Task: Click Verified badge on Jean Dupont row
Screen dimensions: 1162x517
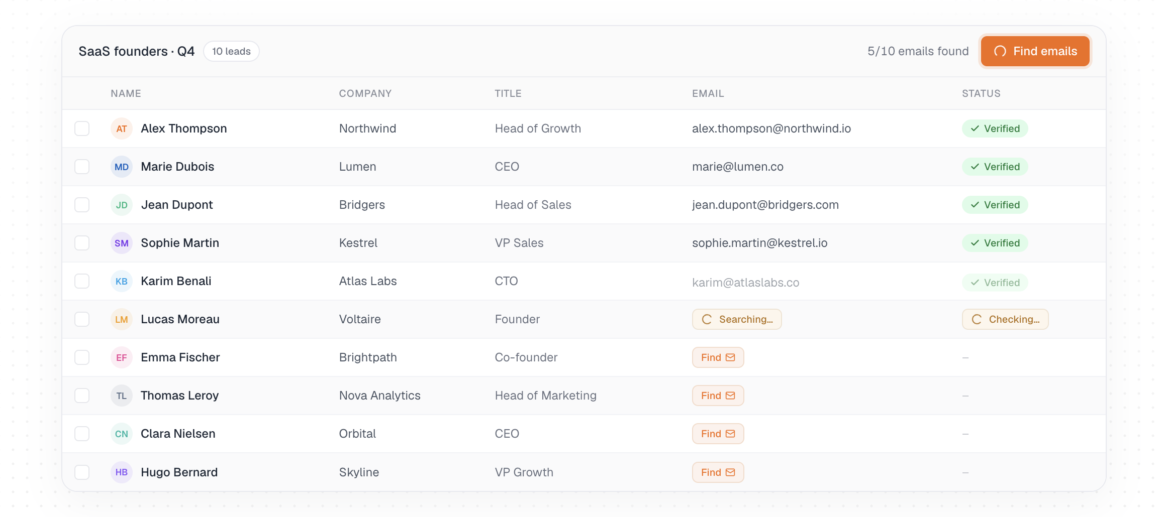Action: coord(995,205)
